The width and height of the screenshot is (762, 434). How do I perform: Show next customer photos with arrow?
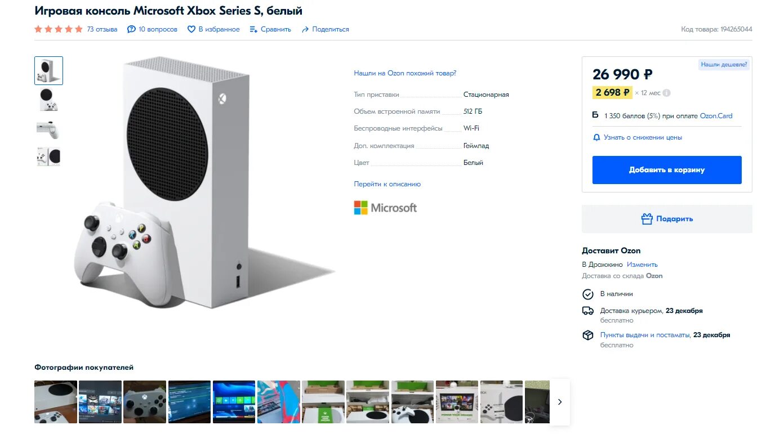tap(560, 402)
